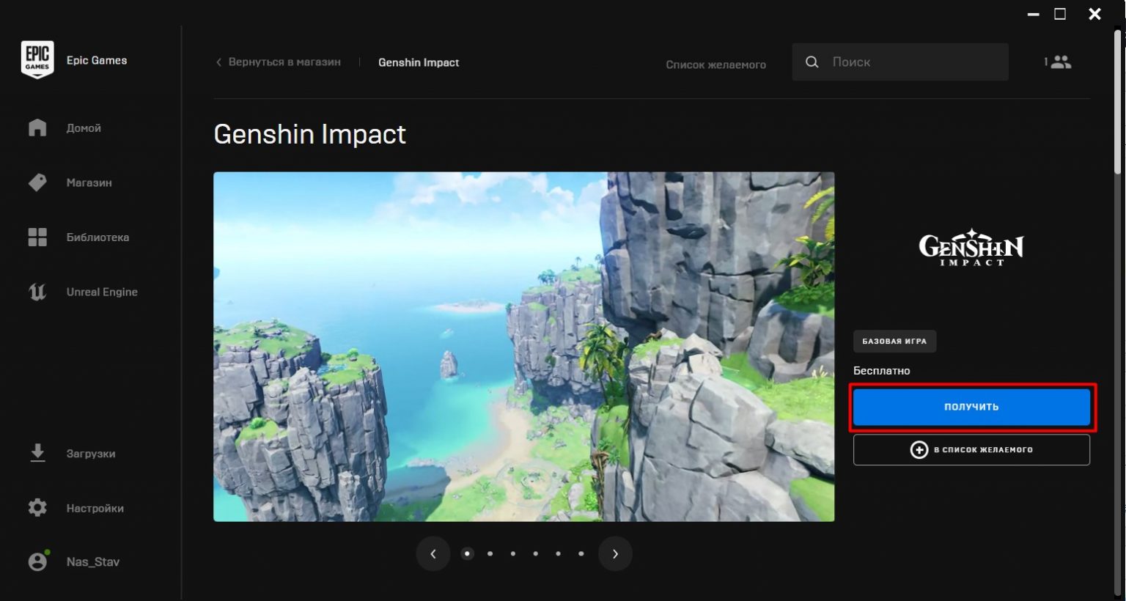This screenshot has width=1126, height=601.
Task: Open the Магазин store section
Action: (88, 182)
